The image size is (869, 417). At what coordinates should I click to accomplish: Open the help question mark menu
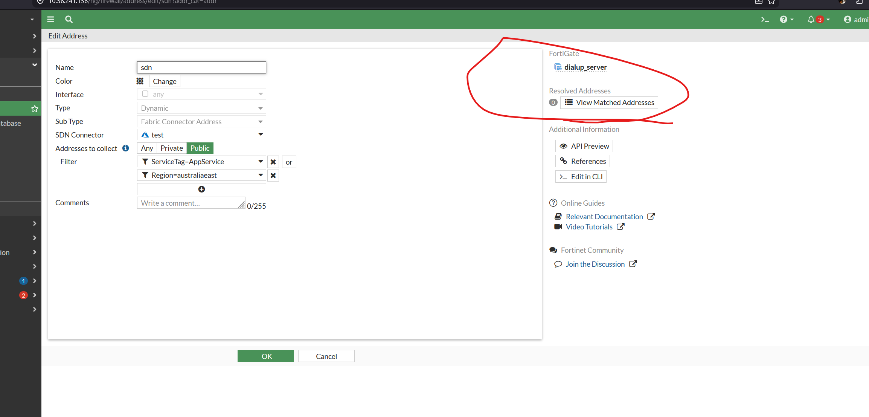tap(787, 19)
